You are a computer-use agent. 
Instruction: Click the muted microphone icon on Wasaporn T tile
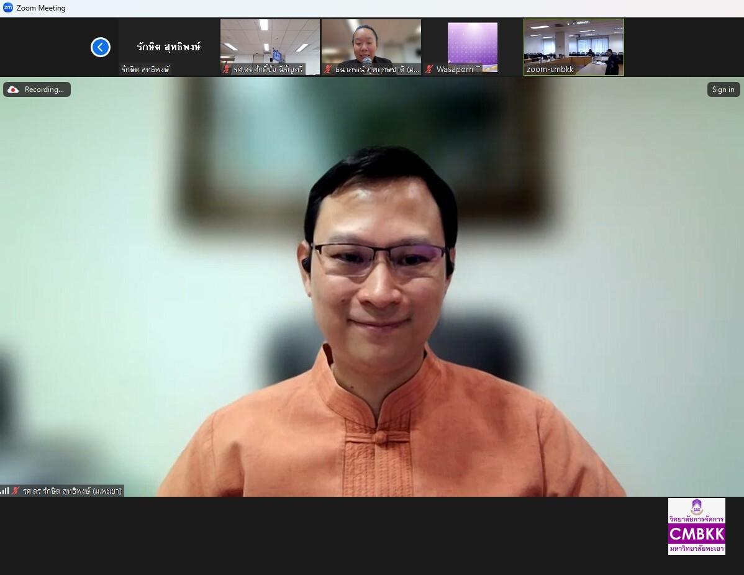click(429, 70)
